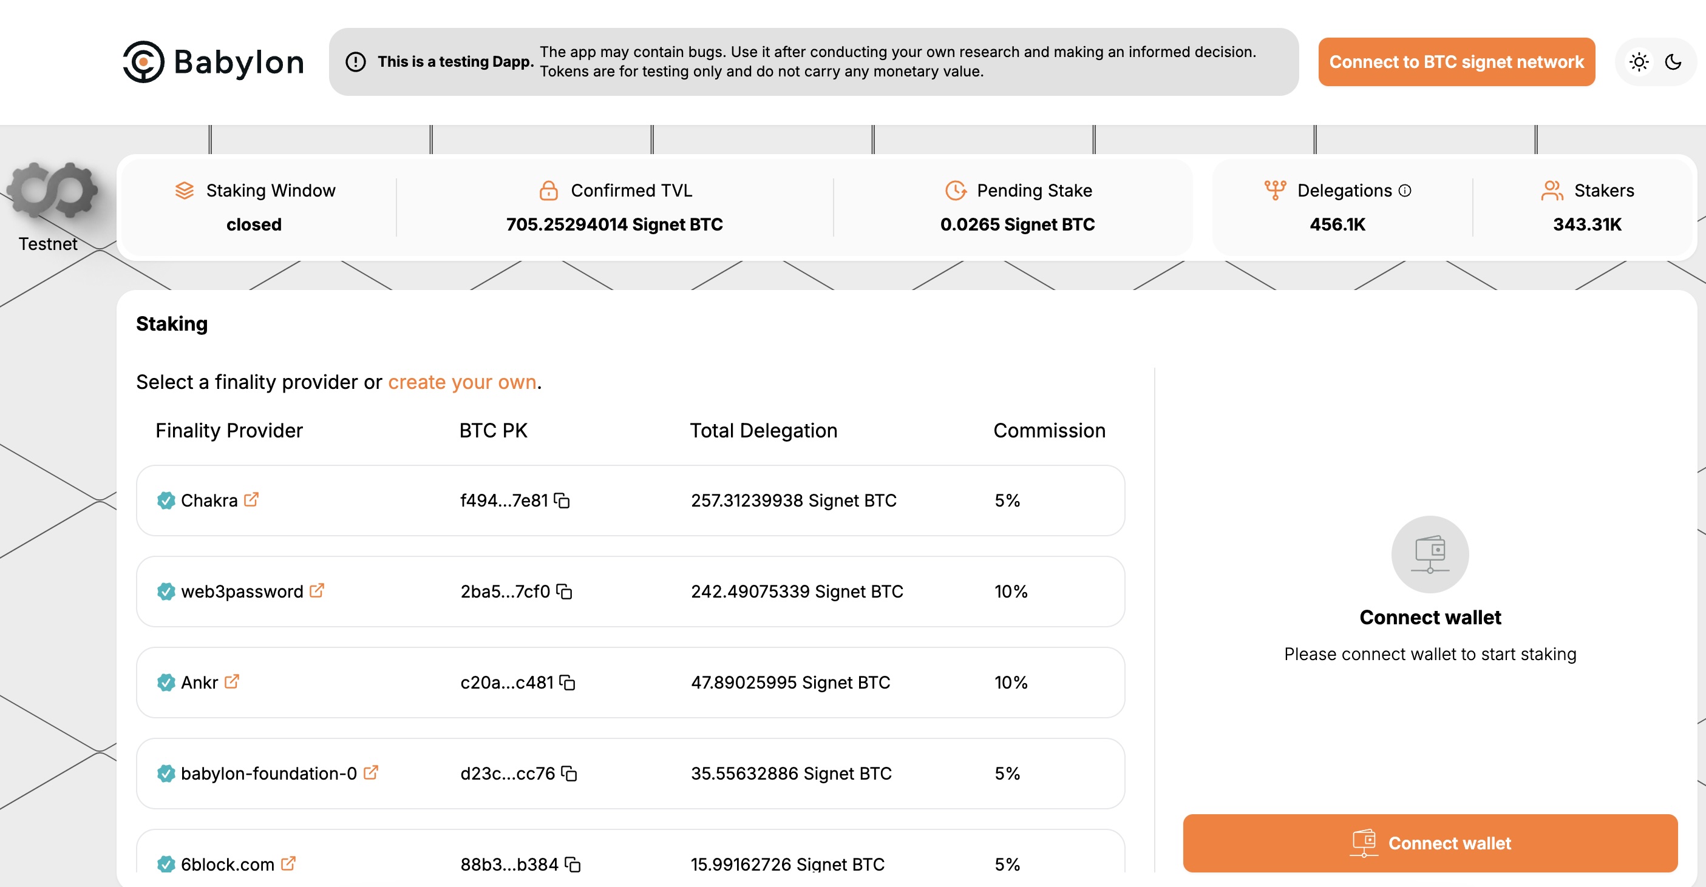Image resolution: width=1706 pixels, height=887 pixels.
Task: Click Chakra 5% commission value
Action: pyautogui.click(x=1007, y=501)
